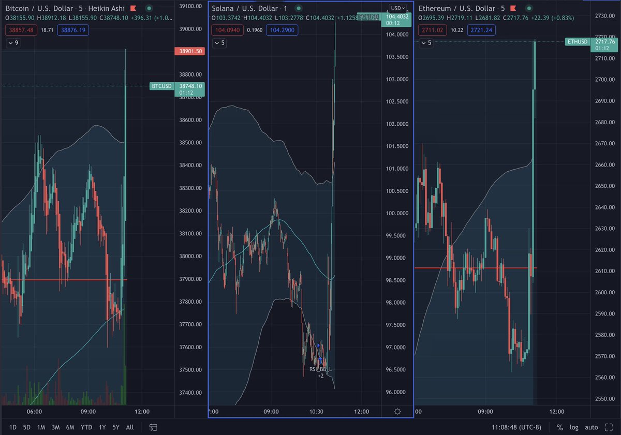This screenshot has height=435, width=621.
Task: Toggle percent scale with % button
Action: tap(560, 427)
